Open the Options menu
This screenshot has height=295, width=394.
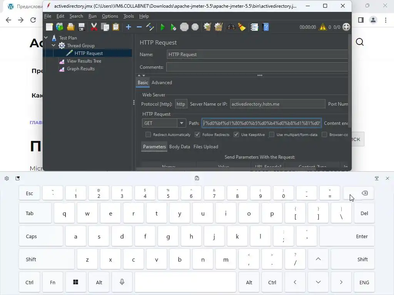[110, 16]
